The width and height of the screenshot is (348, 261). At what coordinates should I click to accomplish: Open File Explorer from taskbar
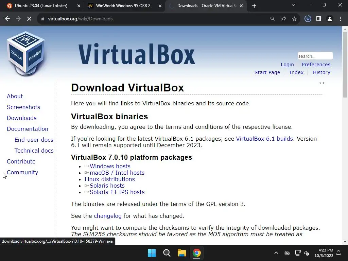(181, 253)
